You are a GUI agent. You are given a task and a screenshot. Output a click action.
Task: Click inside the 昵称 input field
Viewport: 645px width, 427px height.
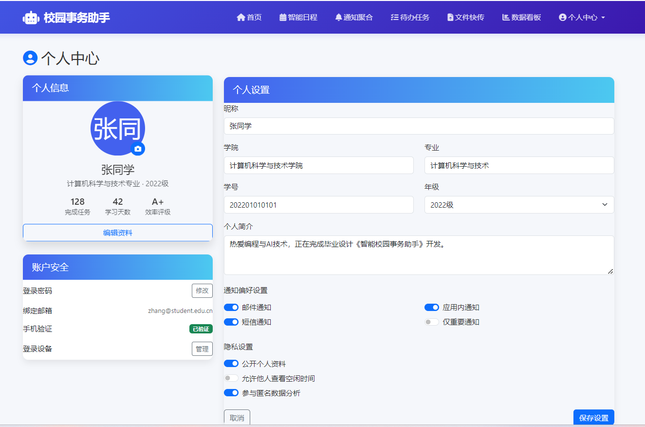419,126
